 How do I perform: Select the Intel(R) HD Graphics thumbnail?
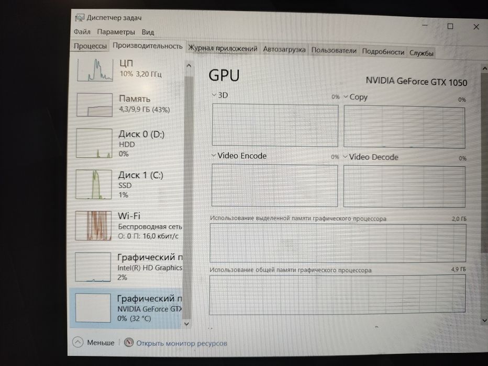(93, 267)
